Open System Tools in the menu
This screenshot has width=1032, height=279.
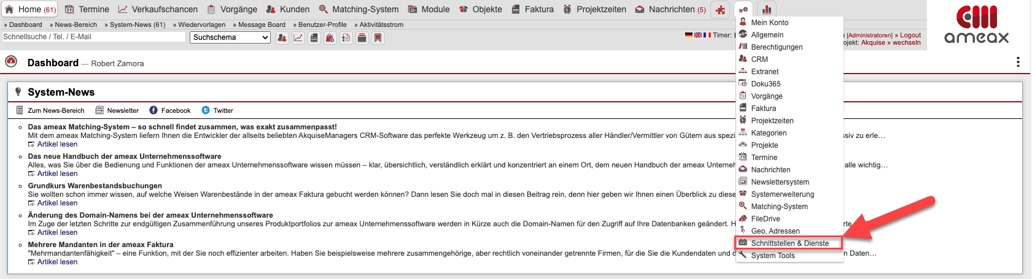pos(772,256)
